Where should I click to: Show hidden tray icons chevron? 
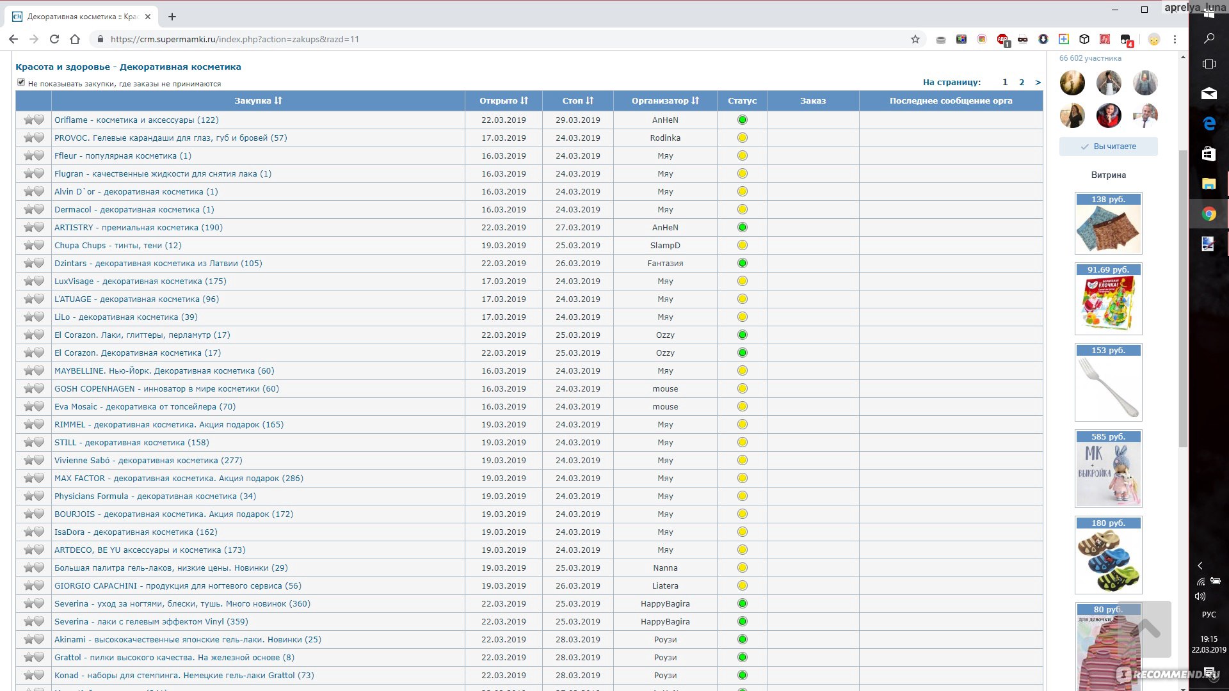click(1200, 566)
